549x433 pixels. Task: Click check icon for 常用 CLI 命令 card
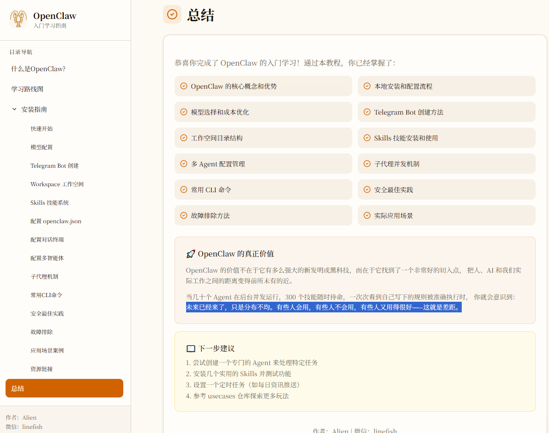(183, 189)
